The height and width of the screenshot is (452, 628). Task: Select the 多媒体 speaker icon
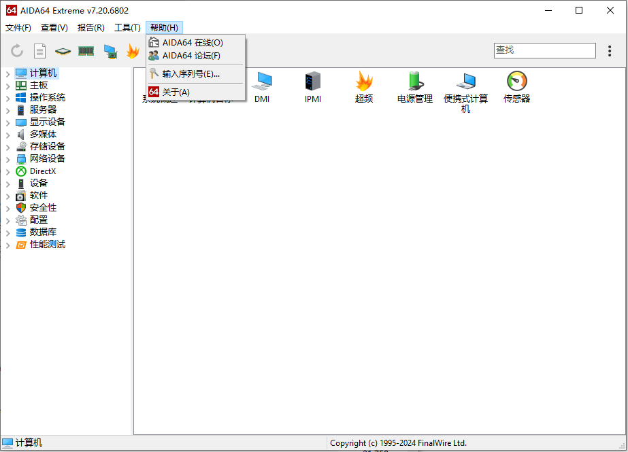pyautogui.click(x=21, y=135)
